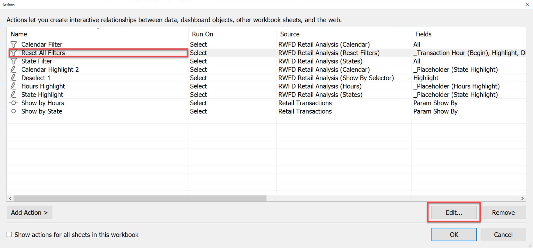The height and width of the screenshot is (248, 533).
Task: Click the Name column header
Action: click(x=19, y=34)
